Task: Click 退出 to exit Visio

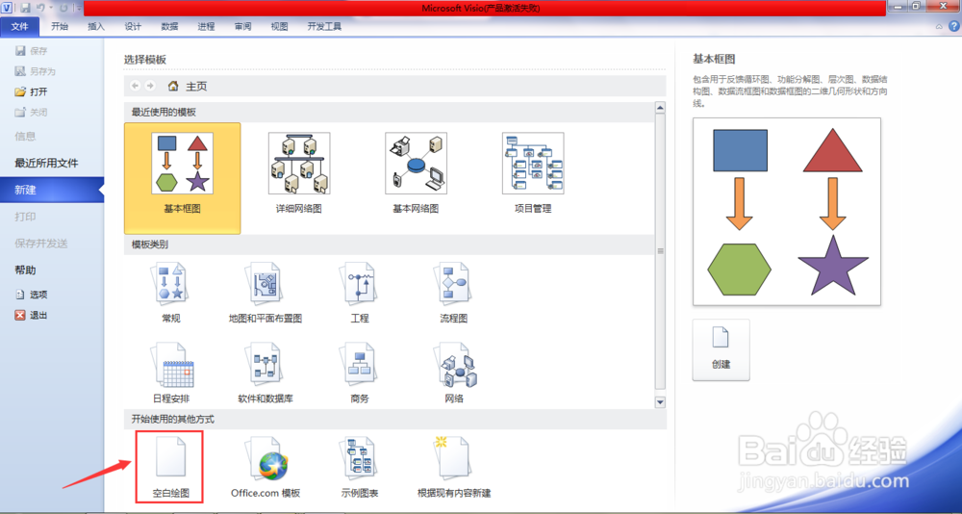Action: (32, 316)
